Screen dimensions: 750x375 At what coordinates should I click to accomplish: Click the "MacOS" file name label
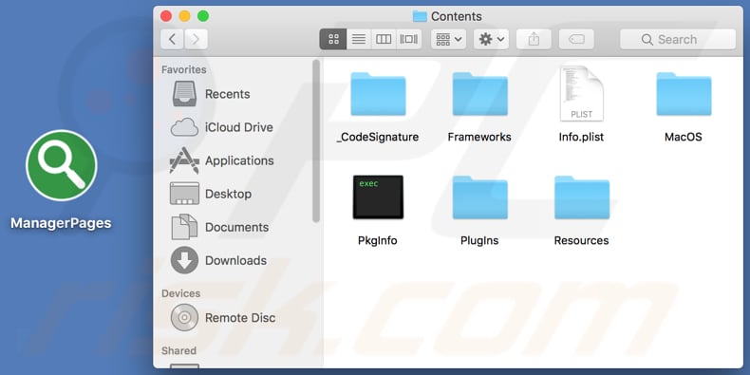click(684, 138)
